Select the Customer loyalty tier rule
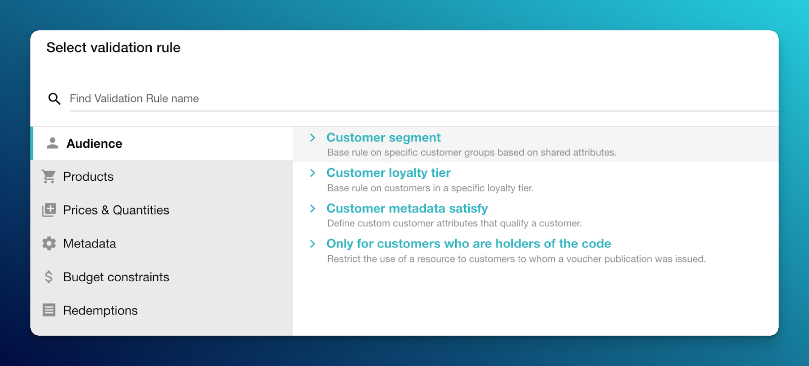Image resolution: width=809 pixels, height=366 pixels. coord(388,173)
